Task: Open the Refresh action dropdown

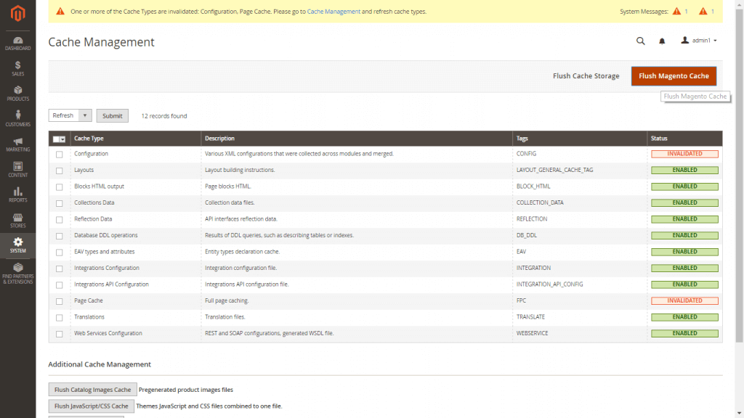Action: coord(70,115)
